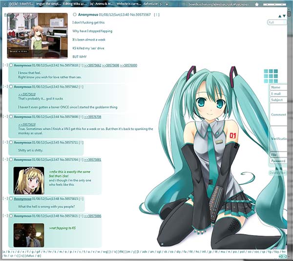Switch to the 'imgur: the simpl...' tab
293x261 pixels.
pyautogui.click(x=48, y=4)
